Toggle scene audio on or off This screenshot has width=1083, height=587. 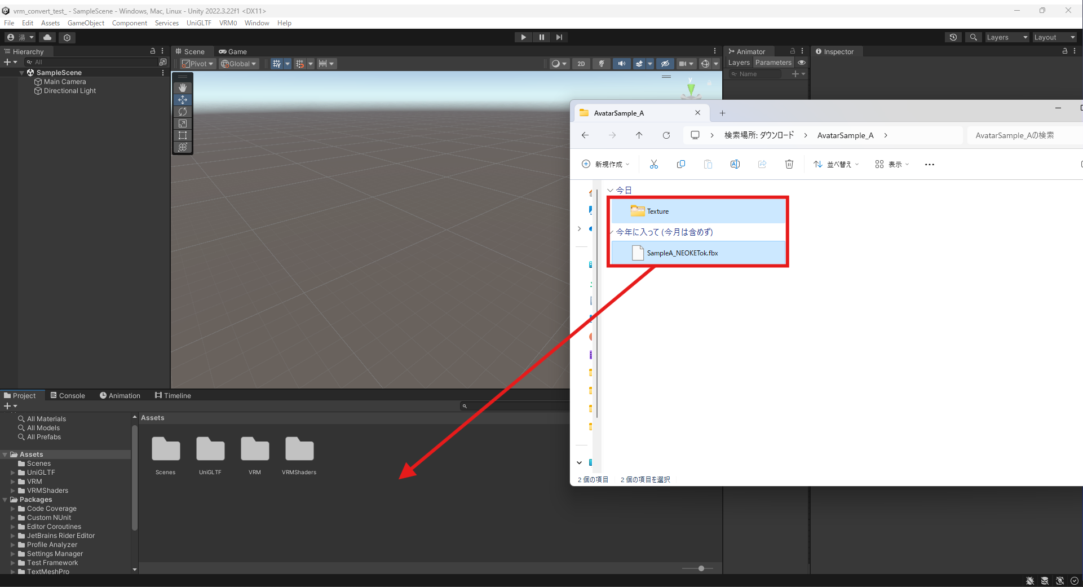click(621, 63)
